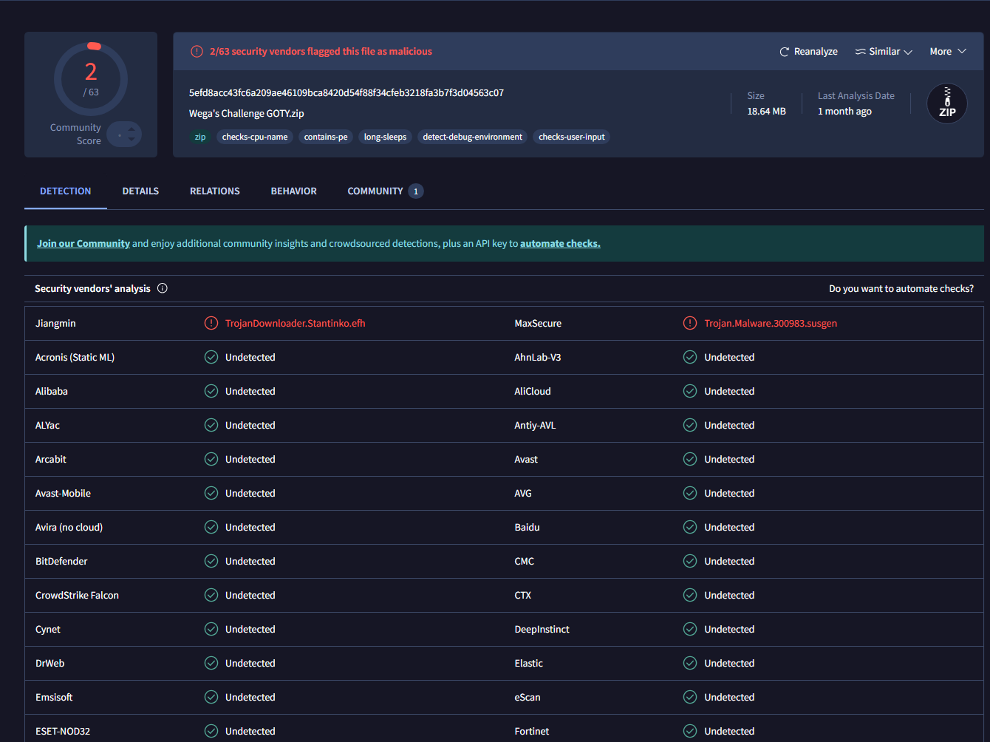This screenshot has height=742, width=990.
Task: Click the file name 'Wega's Challenge GOTY.zip'
Action: [247, 113]
